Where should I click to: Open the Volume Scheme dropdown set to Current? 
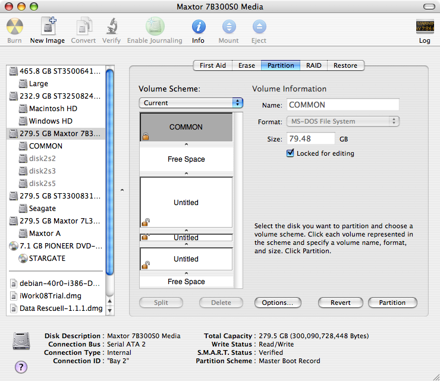point(191,103)
